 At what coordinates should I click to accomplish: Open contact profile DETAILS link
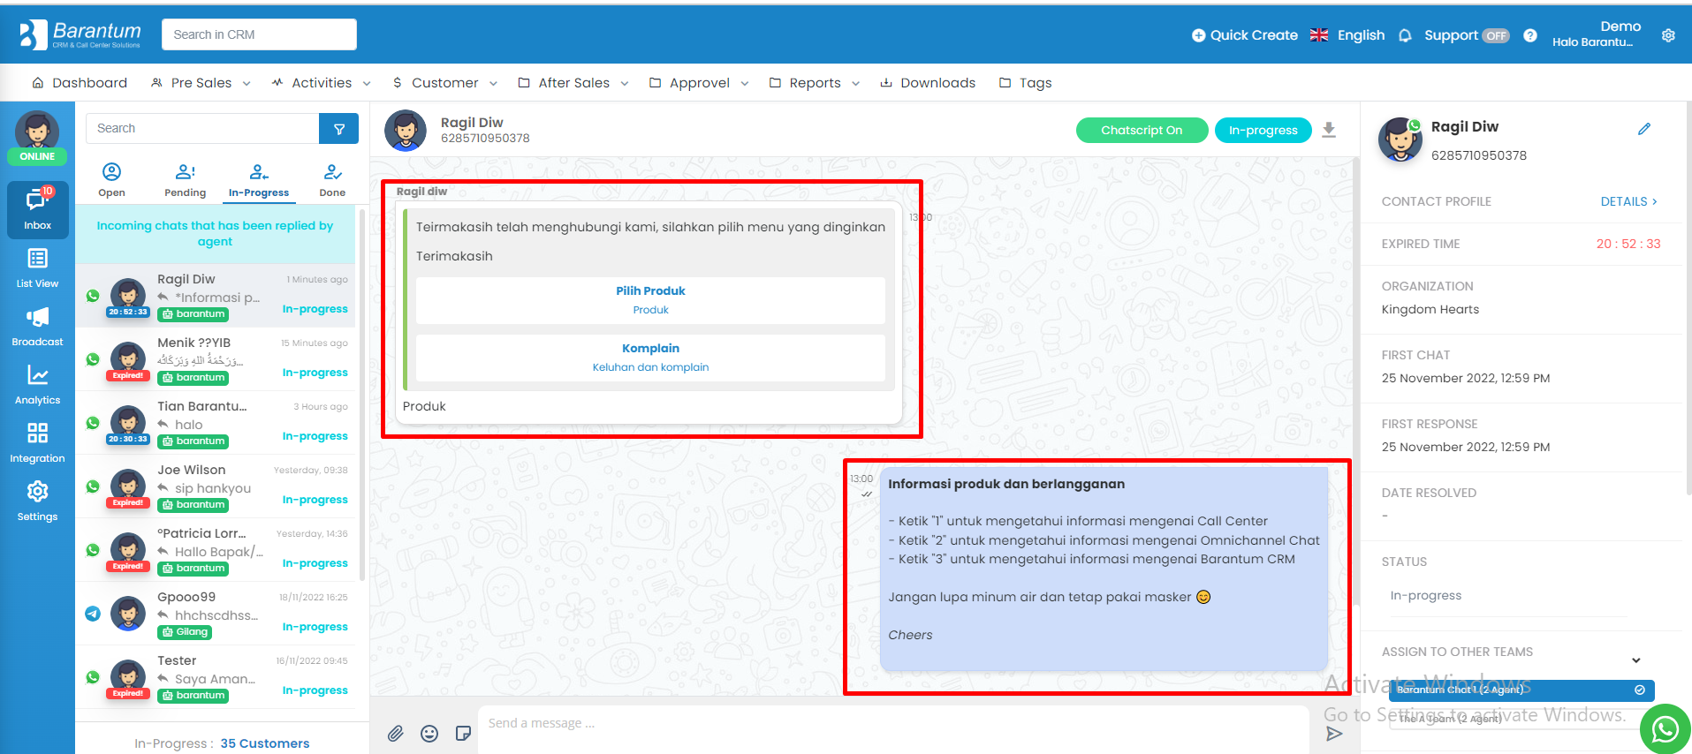pyautogui.click(x=1628, y=201)
